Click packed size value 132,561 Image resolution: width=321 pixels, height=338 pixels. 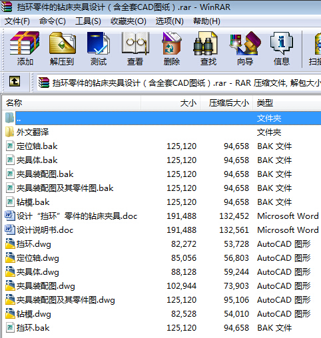coord(234,230)
